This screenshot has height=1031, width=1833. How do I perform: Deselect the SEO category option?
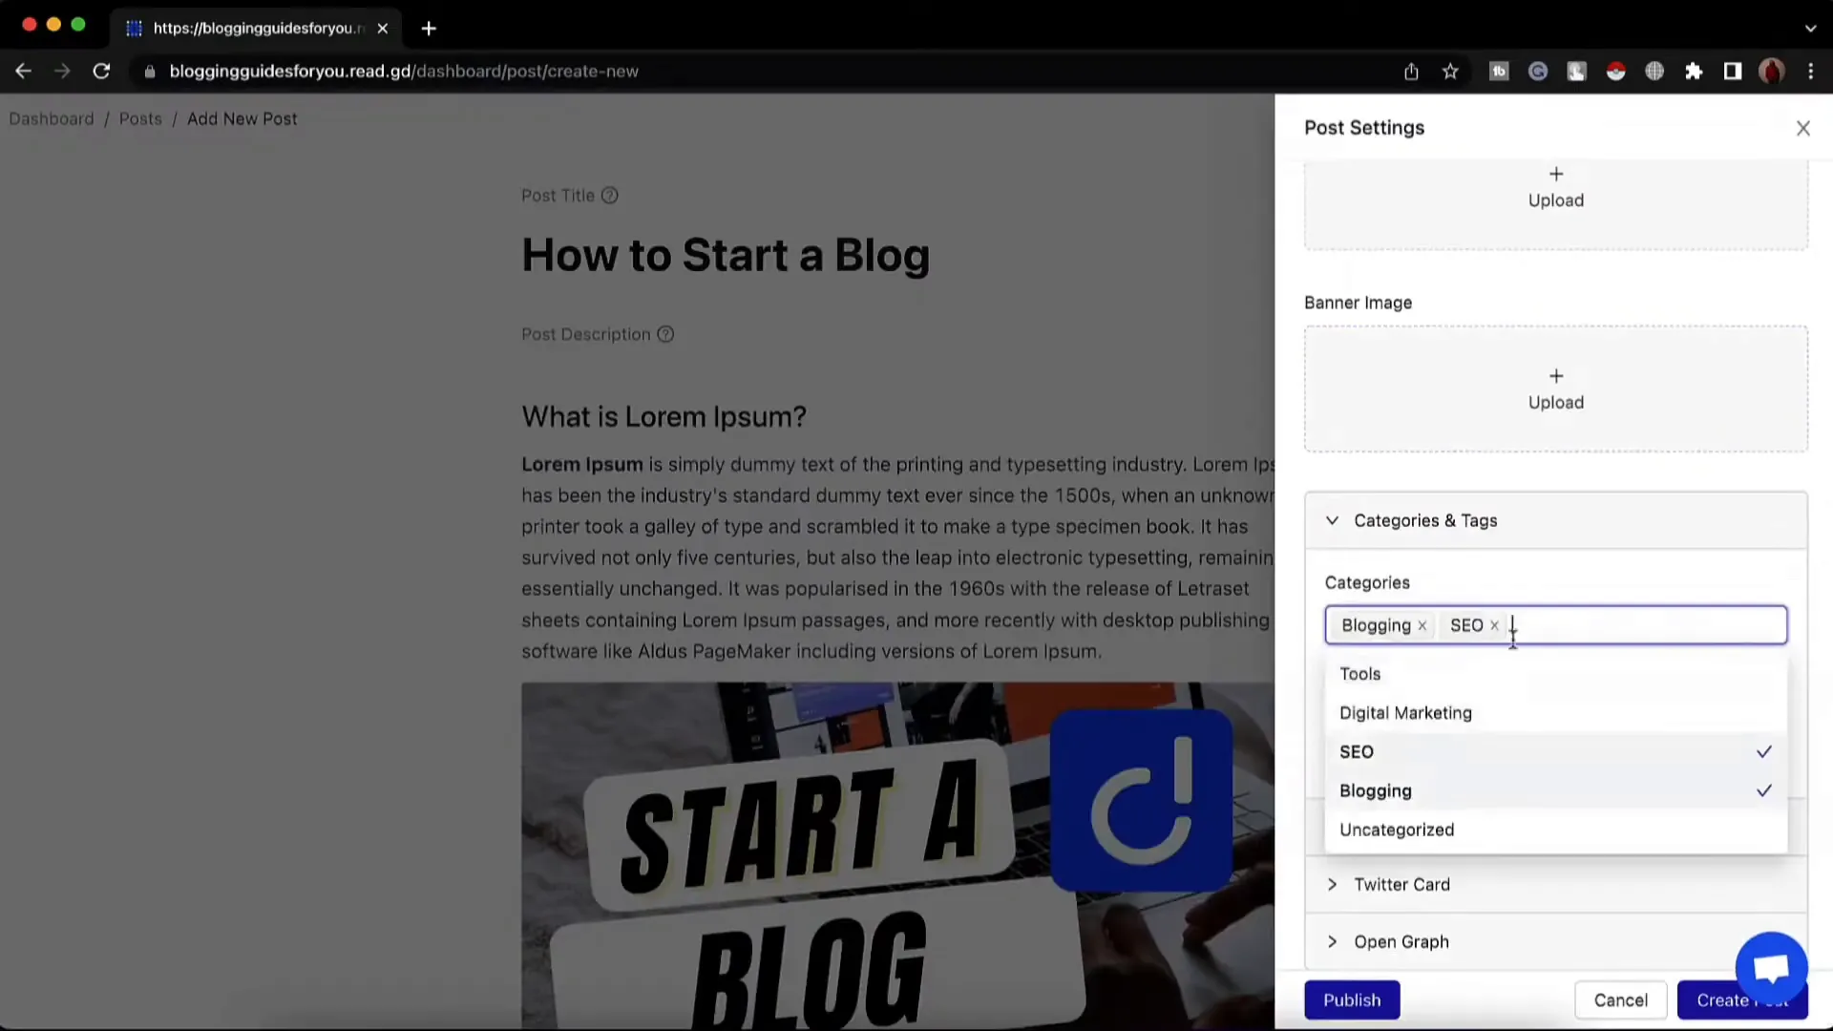1556,752
